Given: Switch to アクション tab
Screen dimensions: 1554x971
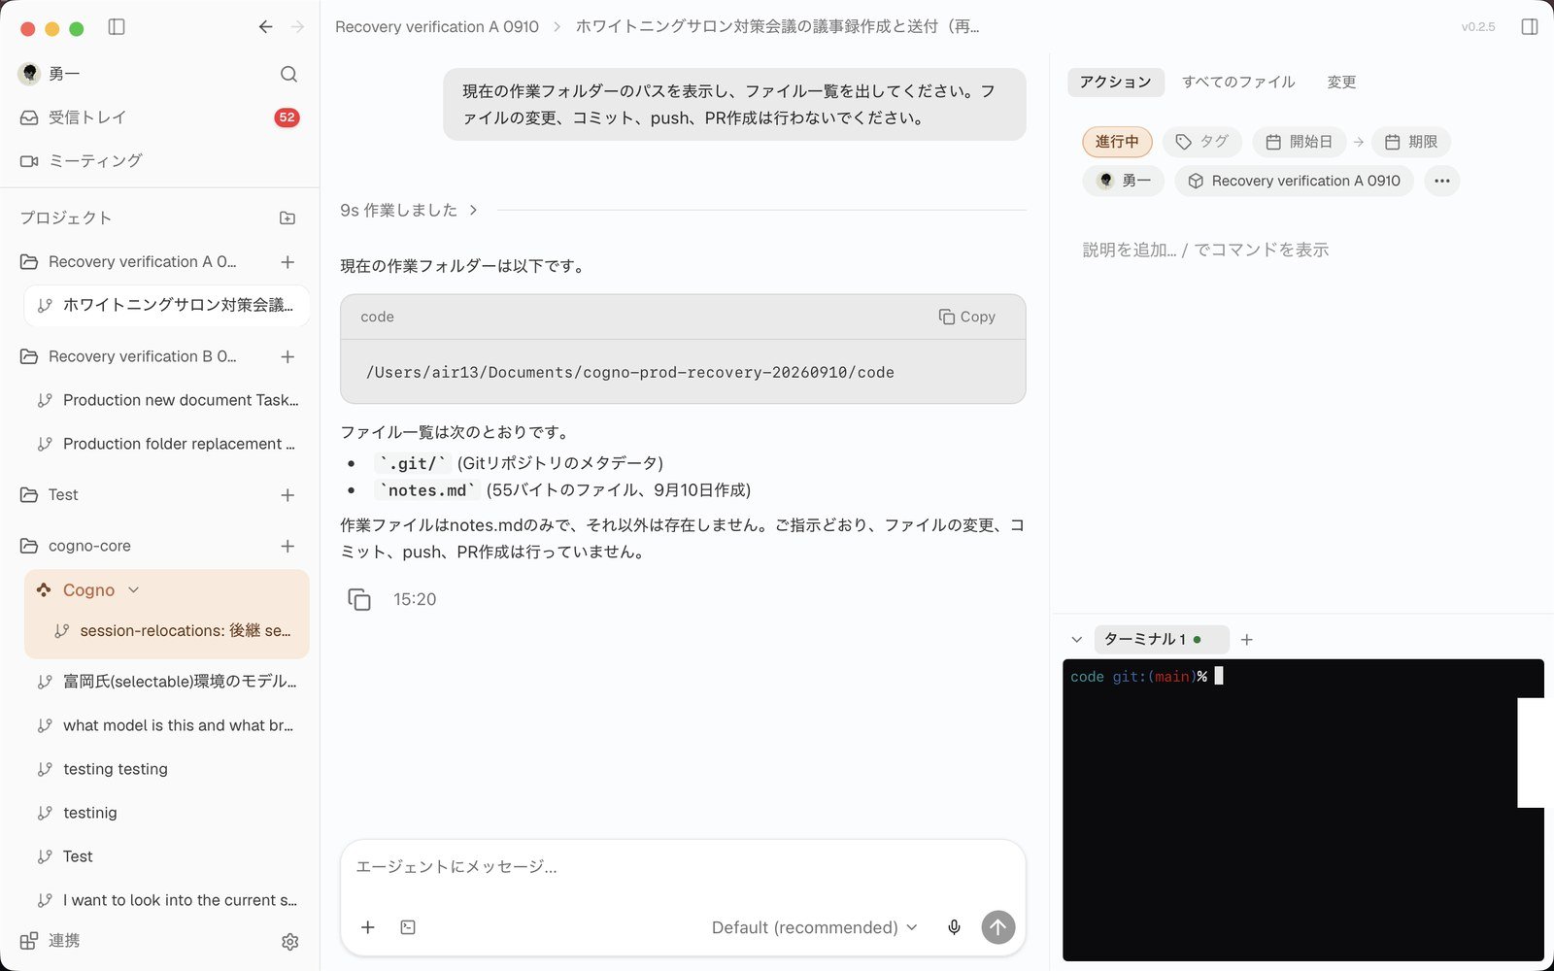Looking at the screenshot, I should [1115, 83].
